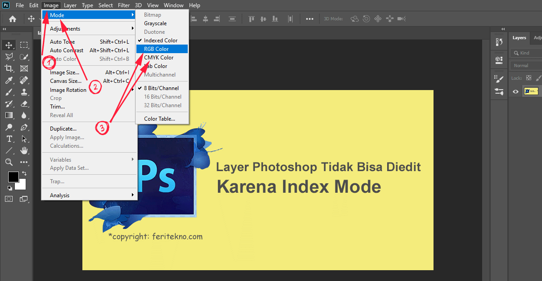Open the Mode submenu entry
This screenshot has height=281, width=542.
(89, 15)
